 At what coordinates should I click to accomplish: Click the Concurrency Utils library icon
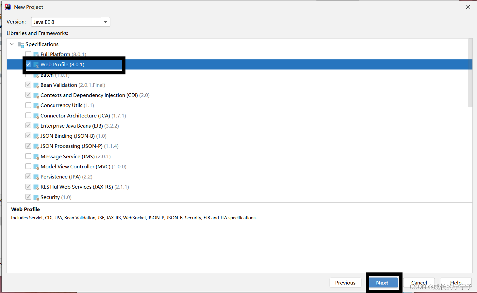tap(36, 105)
